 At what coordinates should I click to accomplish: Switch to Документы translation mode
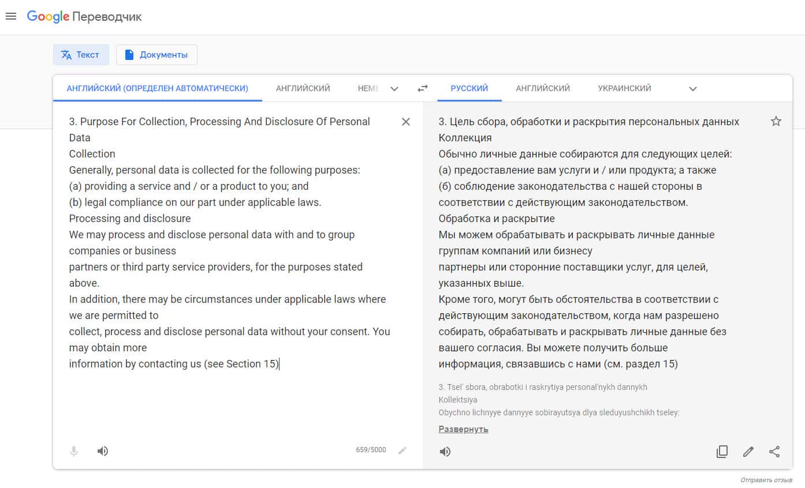156,55
